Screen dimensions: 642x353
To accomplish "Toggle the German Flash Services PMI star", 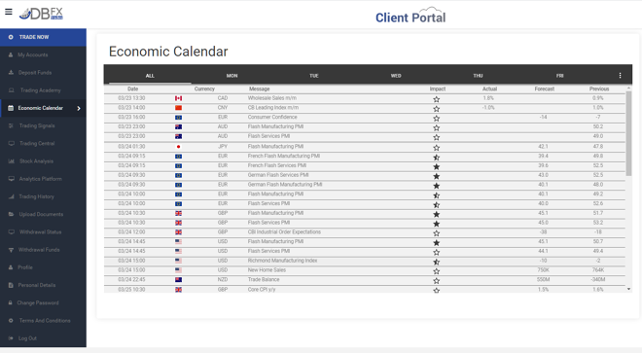I will coord(437,176).
